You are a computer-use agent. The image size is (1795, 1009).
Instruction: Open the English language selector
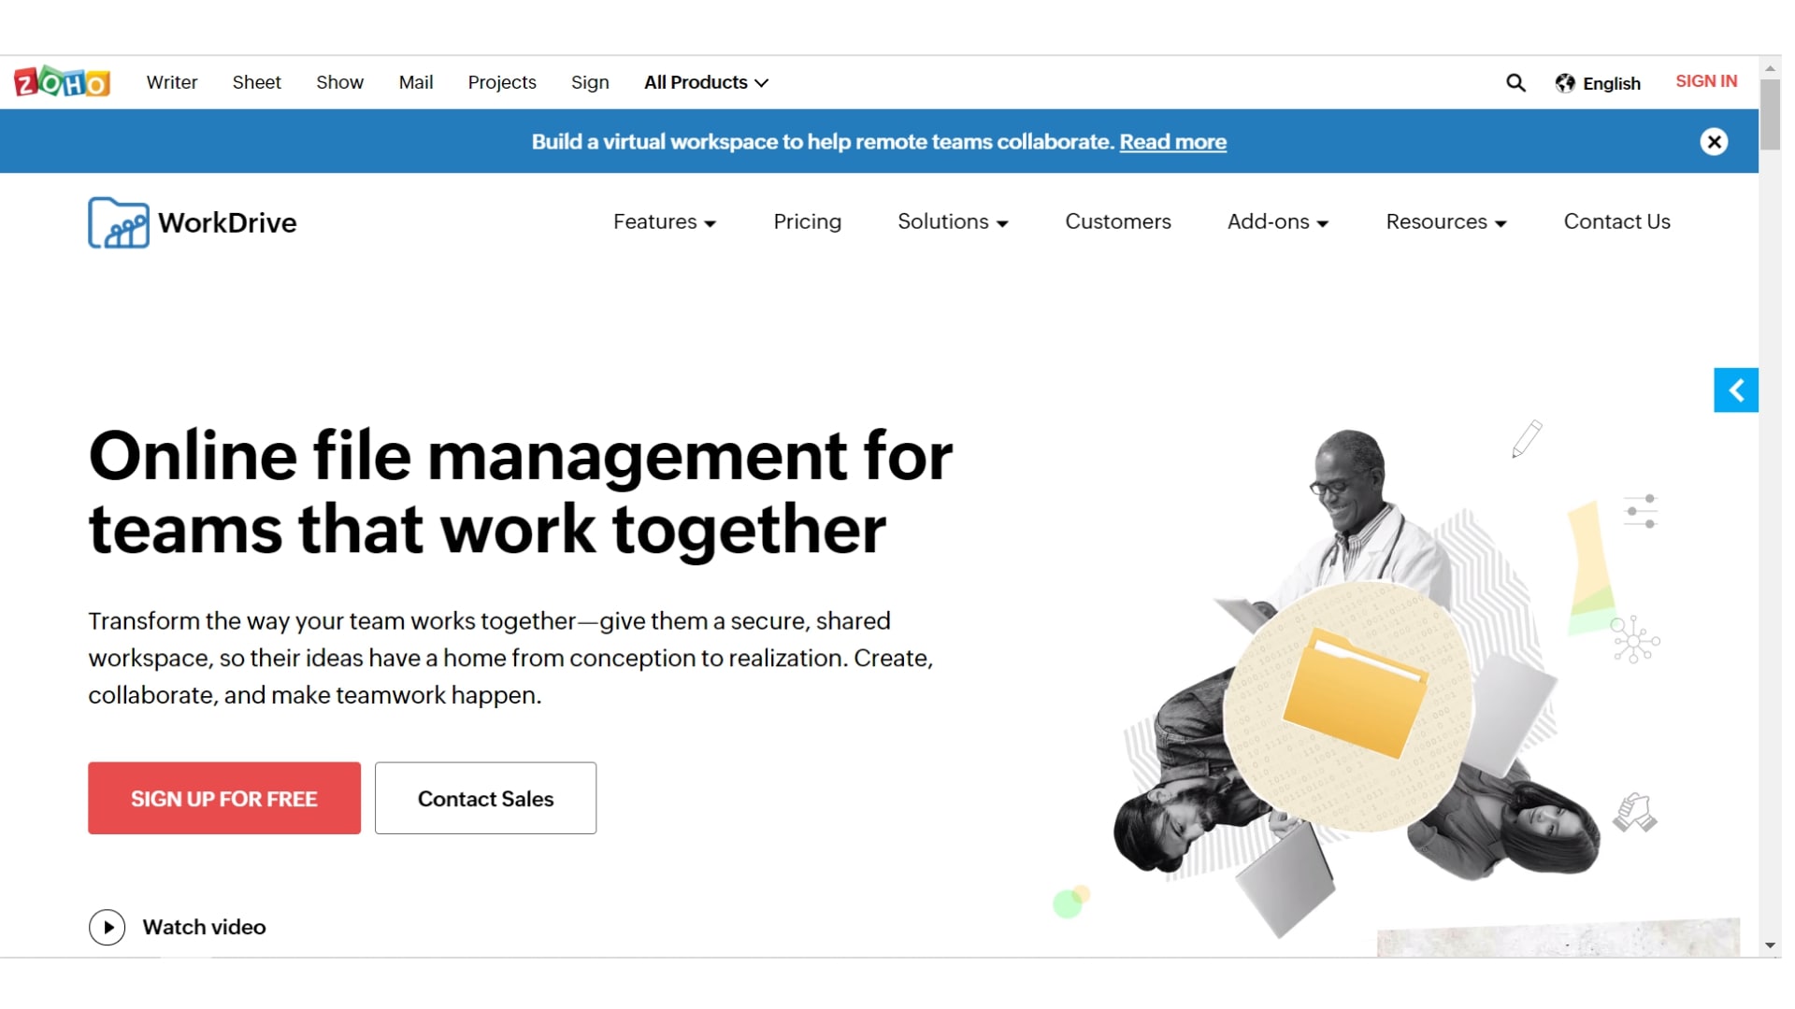1599,83
